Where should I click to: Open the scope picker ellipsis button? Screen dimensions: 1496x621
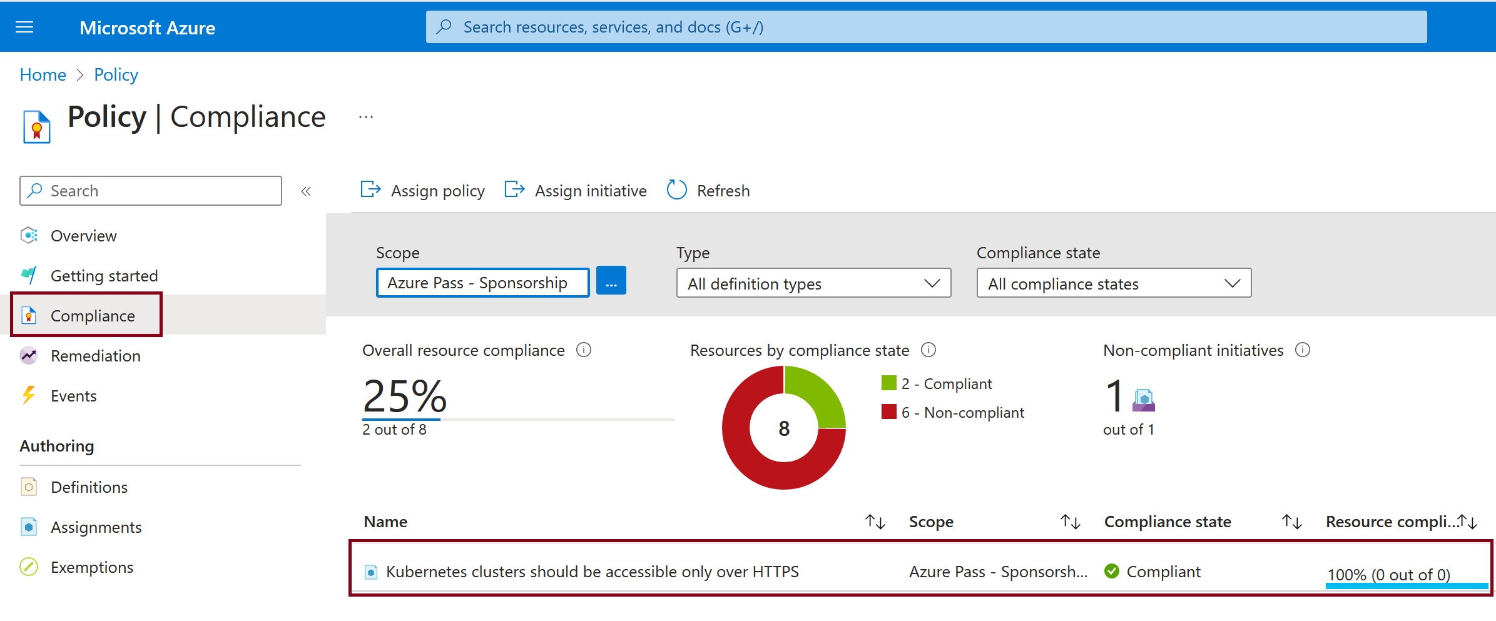coord(611,281)
